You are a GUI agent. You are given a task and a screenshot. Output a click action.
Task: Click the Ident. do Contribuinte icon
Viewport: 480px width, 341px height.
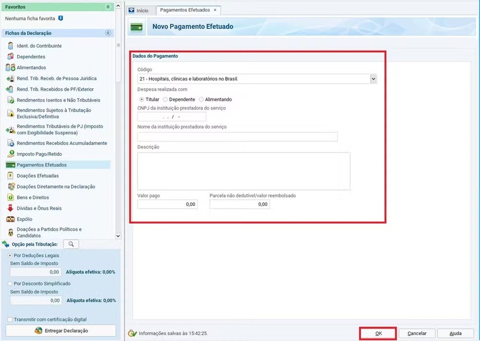(x=10, y=46)
